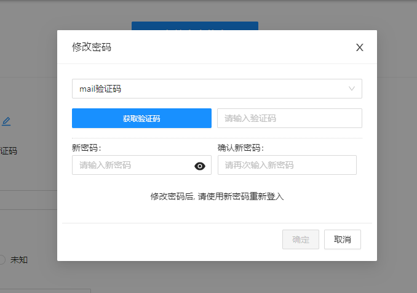Expand the chevron arrow of the mail验证码 dropdown
Screen dimensions: 417x293
(352, 89)
